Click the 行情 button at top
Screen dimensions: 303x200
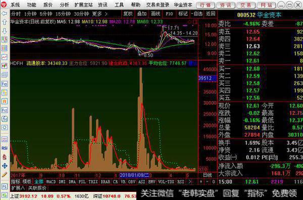pyautogui.click(x=206, y=5)
